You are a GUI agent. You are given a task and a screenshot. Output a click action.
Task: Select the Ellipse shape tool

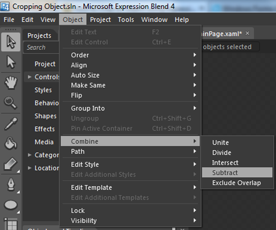[x=11, y=205]
